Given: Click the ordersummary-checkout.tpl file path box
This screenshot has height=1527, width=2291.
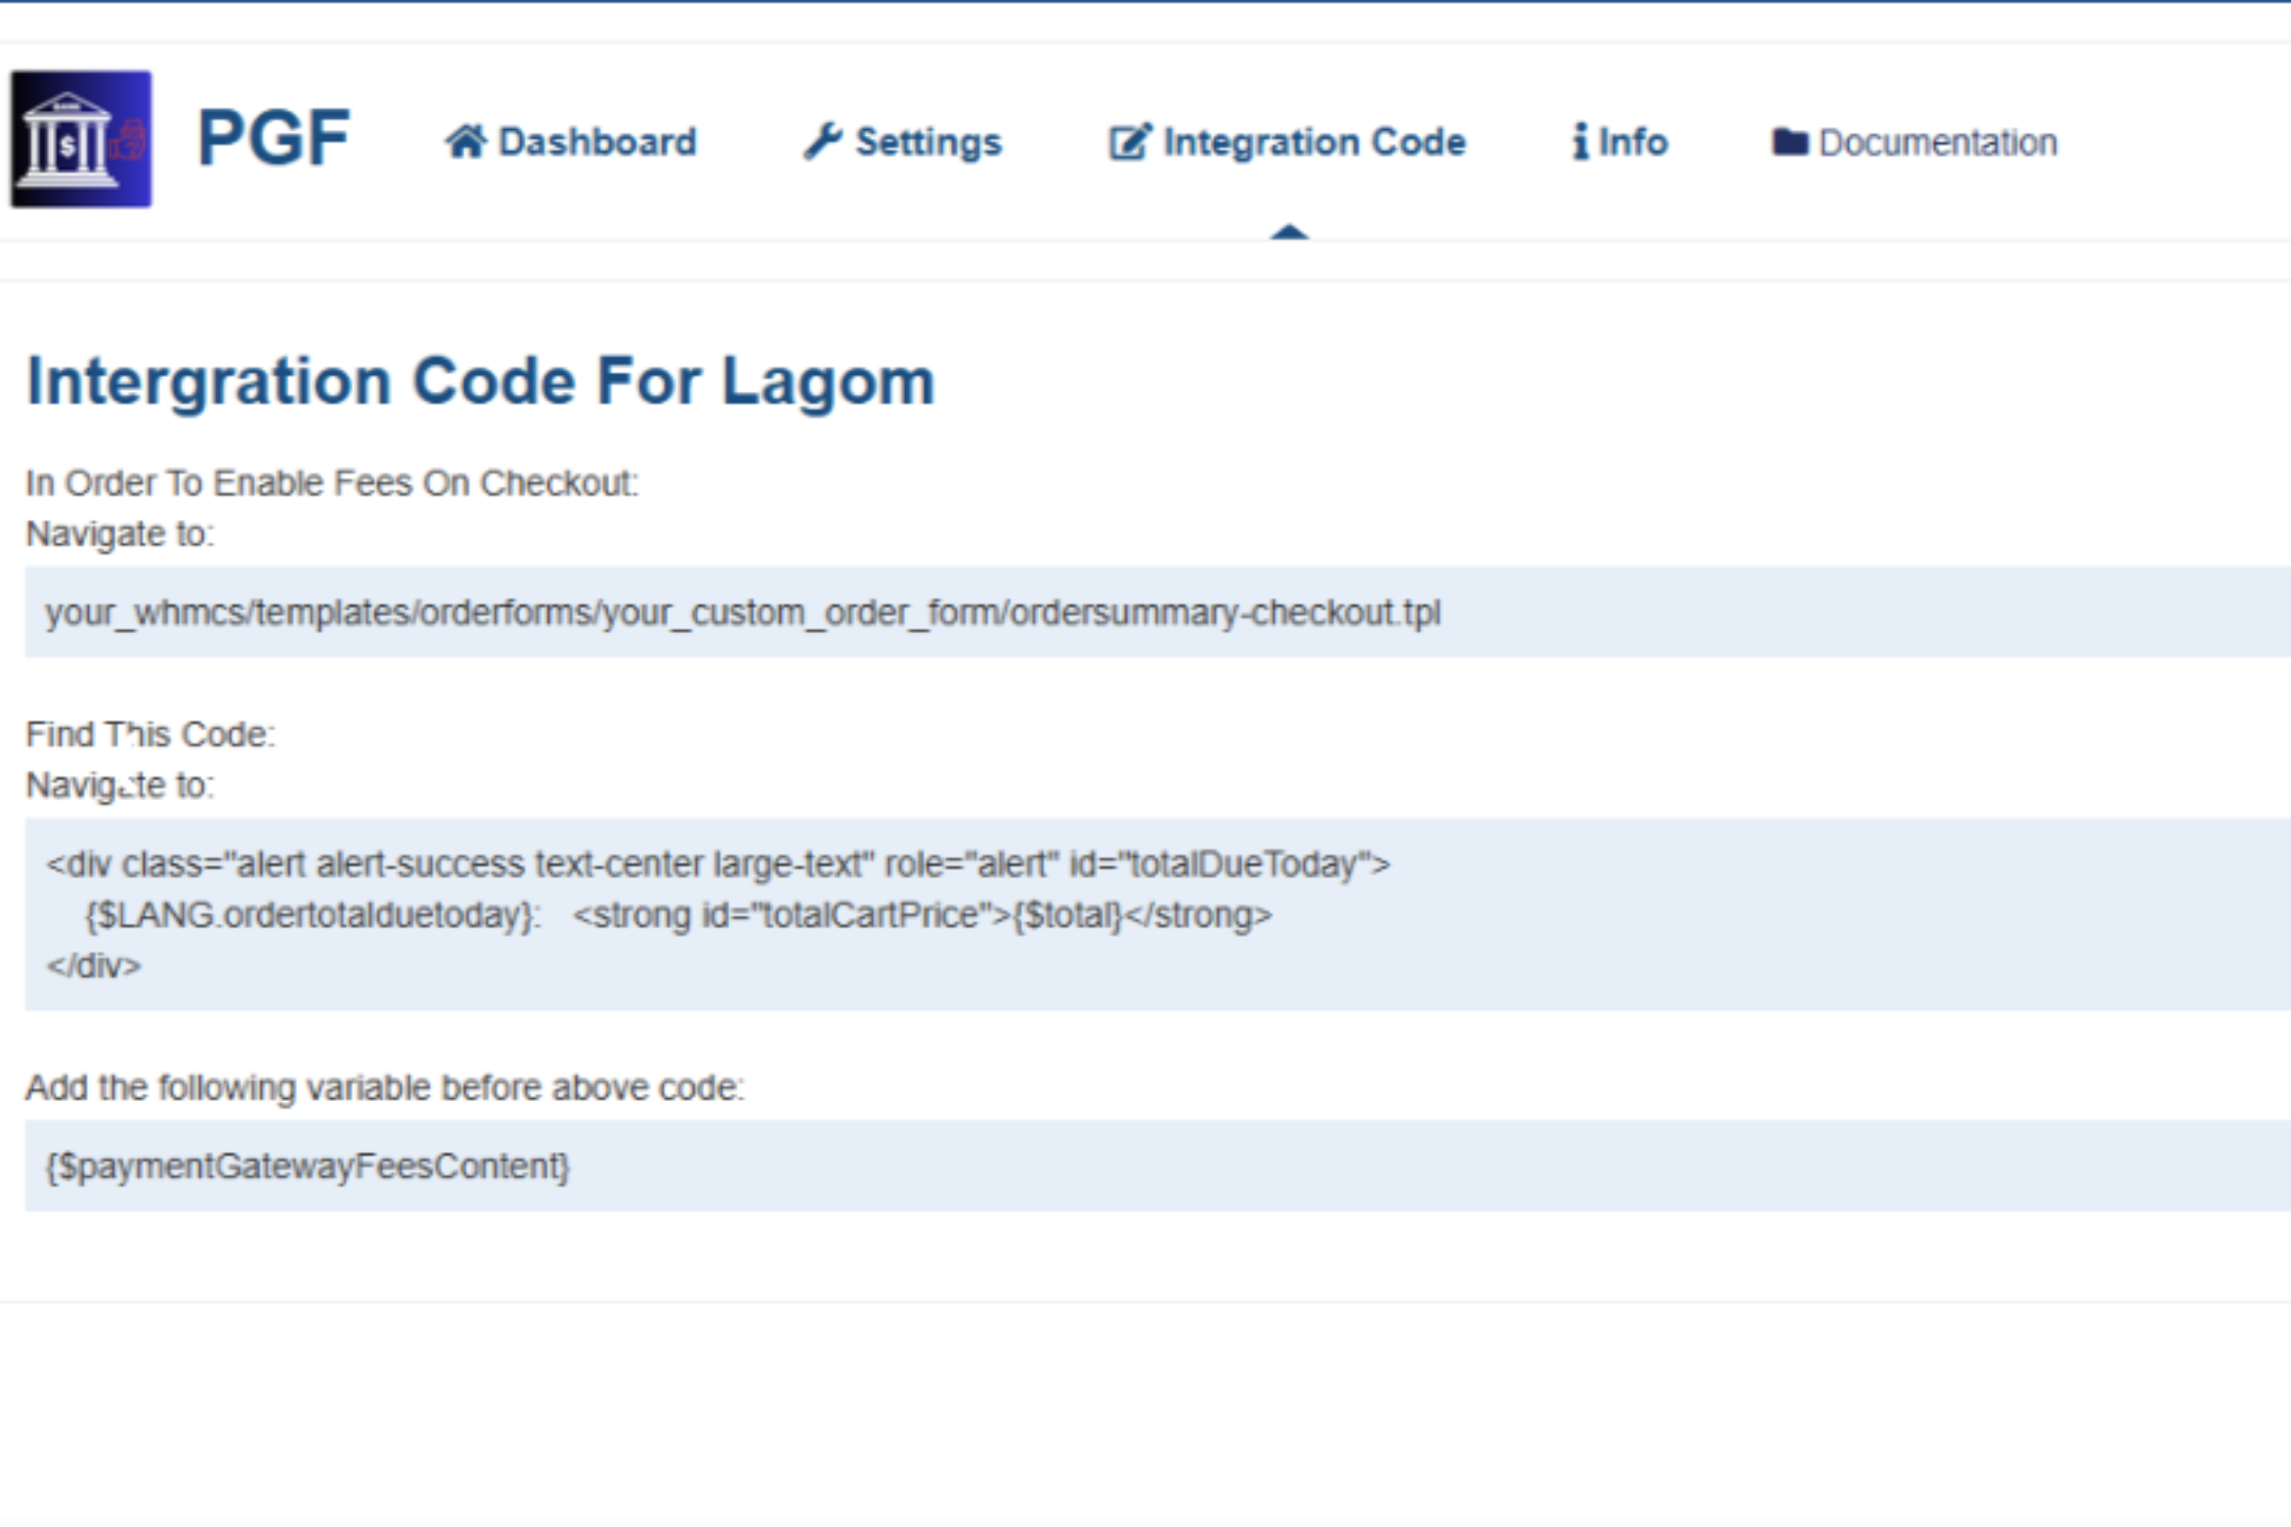Looking at the screenshot, I should tap(743, 613).
